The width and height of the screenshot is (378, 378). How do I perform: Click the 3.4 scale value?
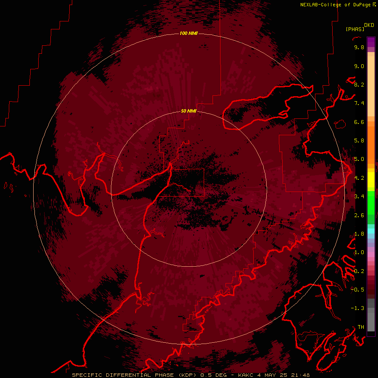point(359,197)
